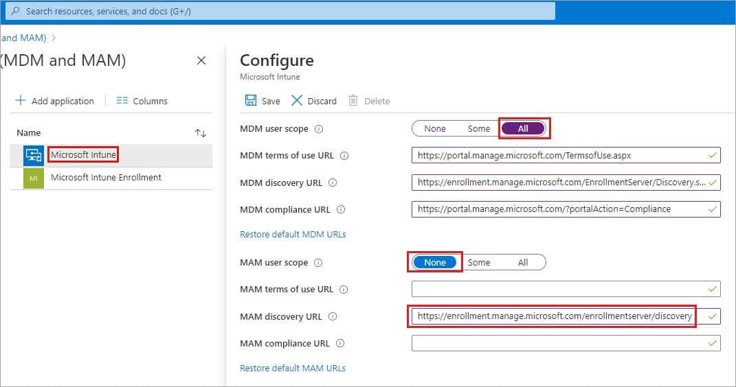The image size is (736, 387).
Task: Click checkmark in MAM terms of use URL field
Action: [712, 289]
